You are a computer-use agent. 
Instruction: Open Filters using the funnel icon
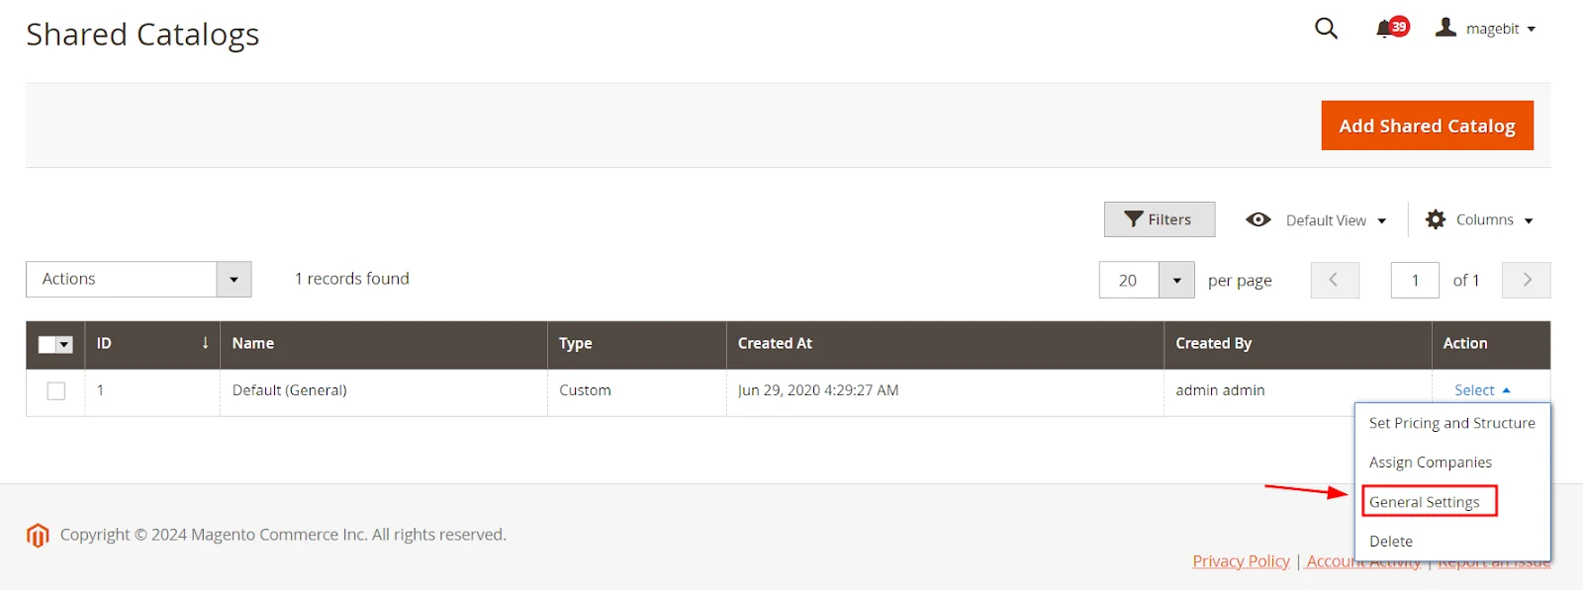[1159, 218]
